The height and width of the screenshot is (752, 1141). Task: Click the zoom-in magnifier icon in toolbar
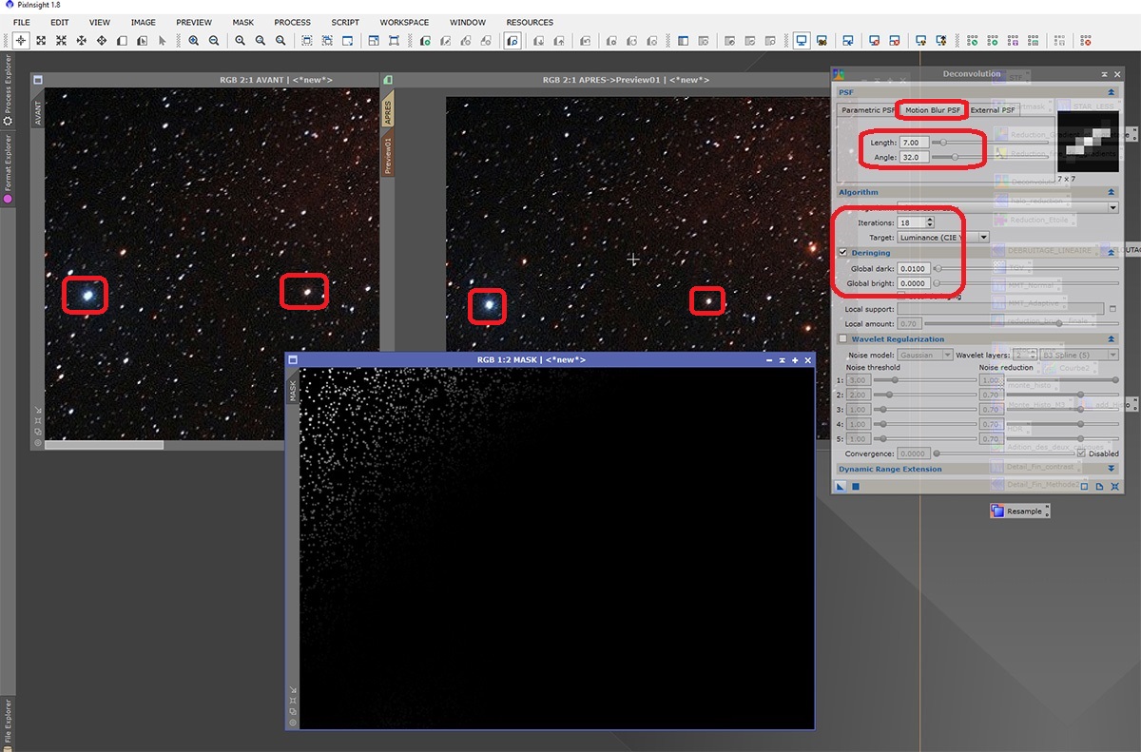(x=193, y=41)
